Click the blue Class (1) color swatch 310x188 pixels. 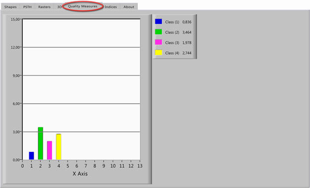click(159, 21)
